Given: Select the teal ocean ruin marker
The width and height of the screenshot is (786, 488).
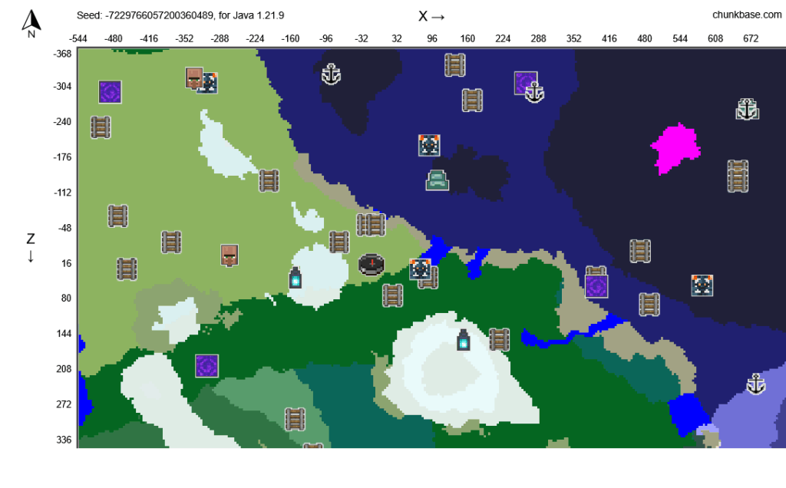Looking at the screenshot, I should pyautogui.click(x=438, y=180).
